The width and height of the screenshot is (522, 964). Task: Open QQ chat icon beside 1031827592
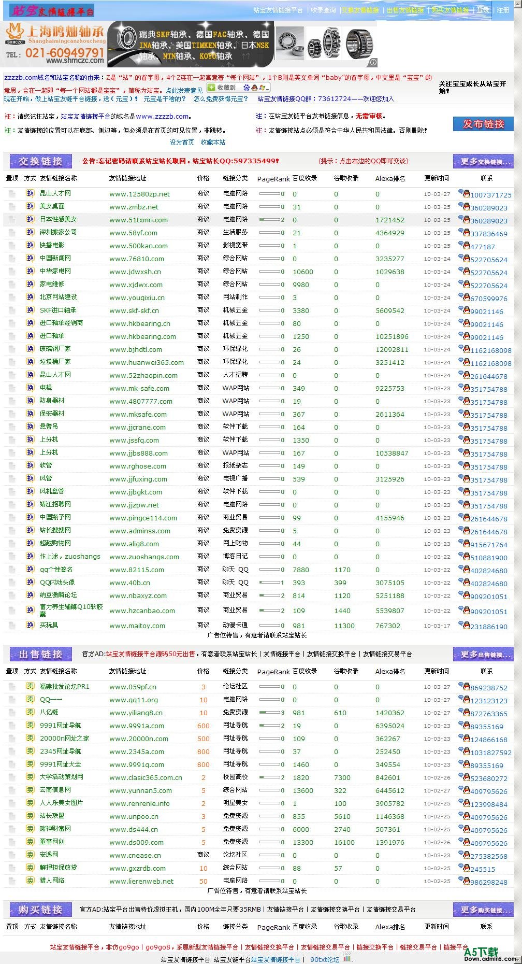464,751
